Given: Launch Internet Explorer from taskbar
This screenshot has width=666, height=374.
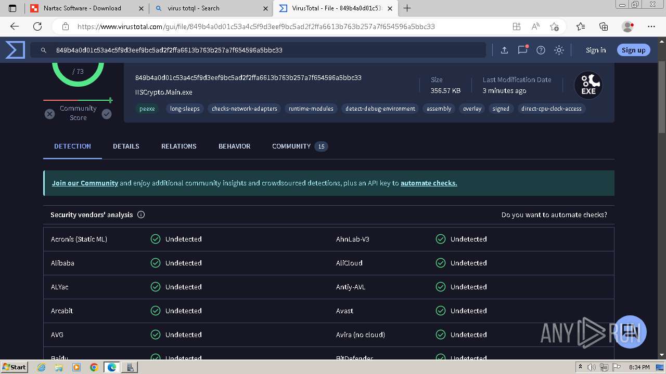Looking at the screenshot, I should coord(42,367).
